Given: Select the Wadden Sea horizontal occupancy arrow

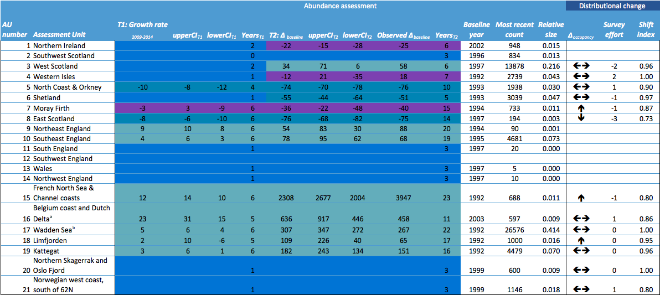Looking at the screenshot, I should point(582,230).
